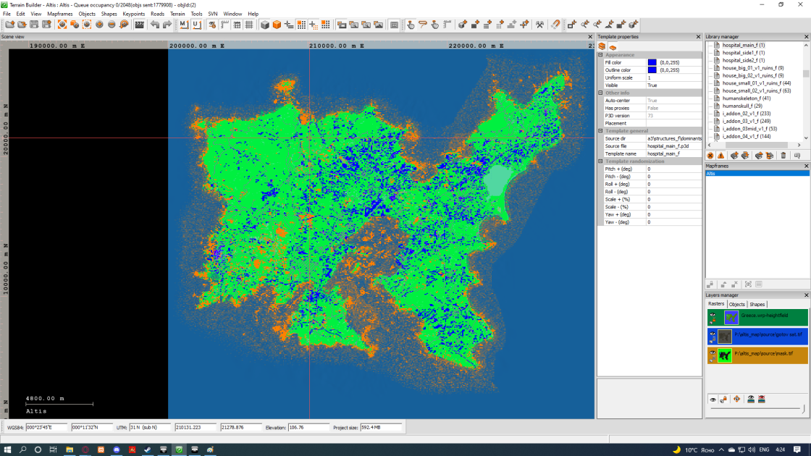Toggle lock on Greece.wrp-heightfield layer
Screen dimensions: 811x456
(713, 321)
